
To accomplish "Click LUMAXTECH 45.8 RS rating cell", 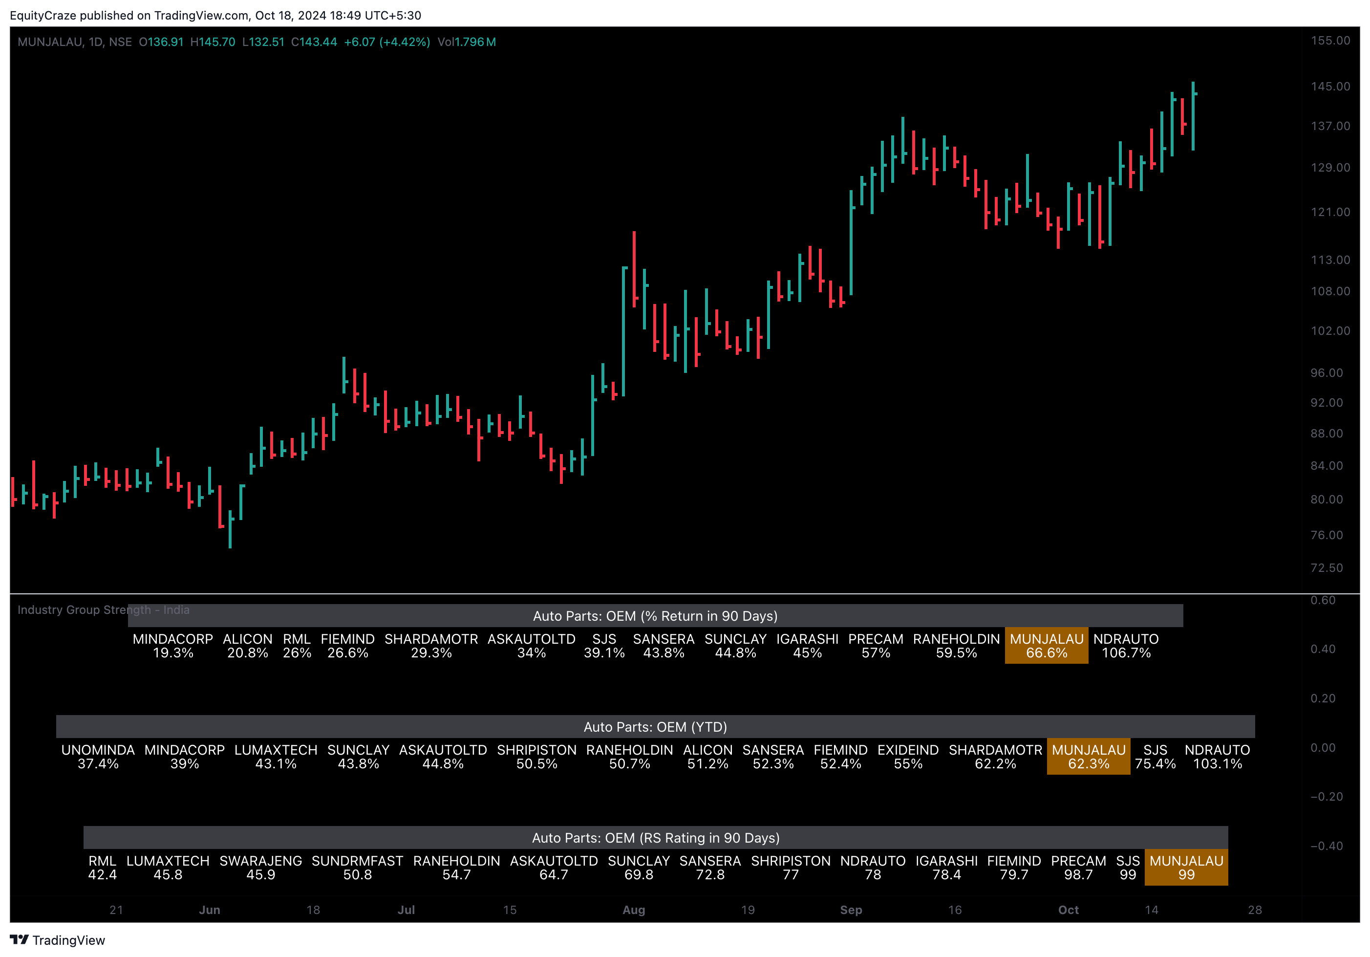I will coord(168,868).
